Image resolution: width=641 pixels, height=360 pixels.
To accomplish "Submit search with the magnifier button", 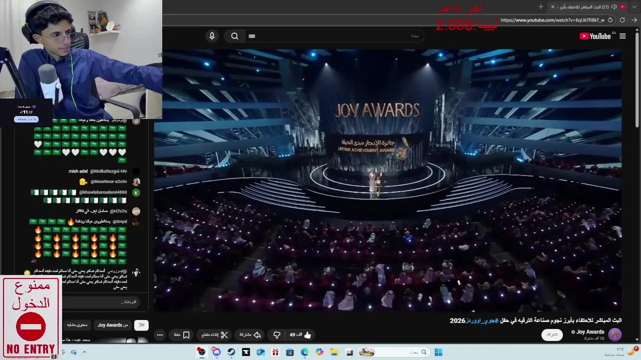I will tap(234, 36).
